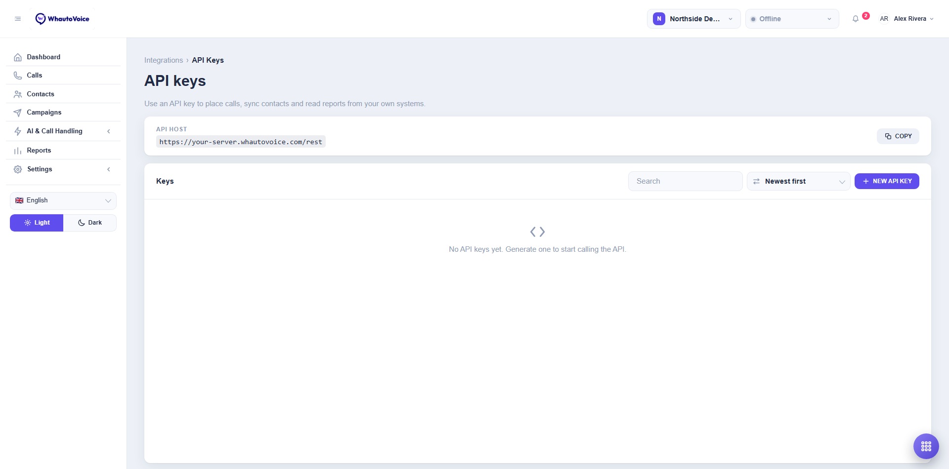The height and width of the screenshot is (469, 949).
Task: Click the API host URL text
Action: pyautogui.click(x=241, y=142)
